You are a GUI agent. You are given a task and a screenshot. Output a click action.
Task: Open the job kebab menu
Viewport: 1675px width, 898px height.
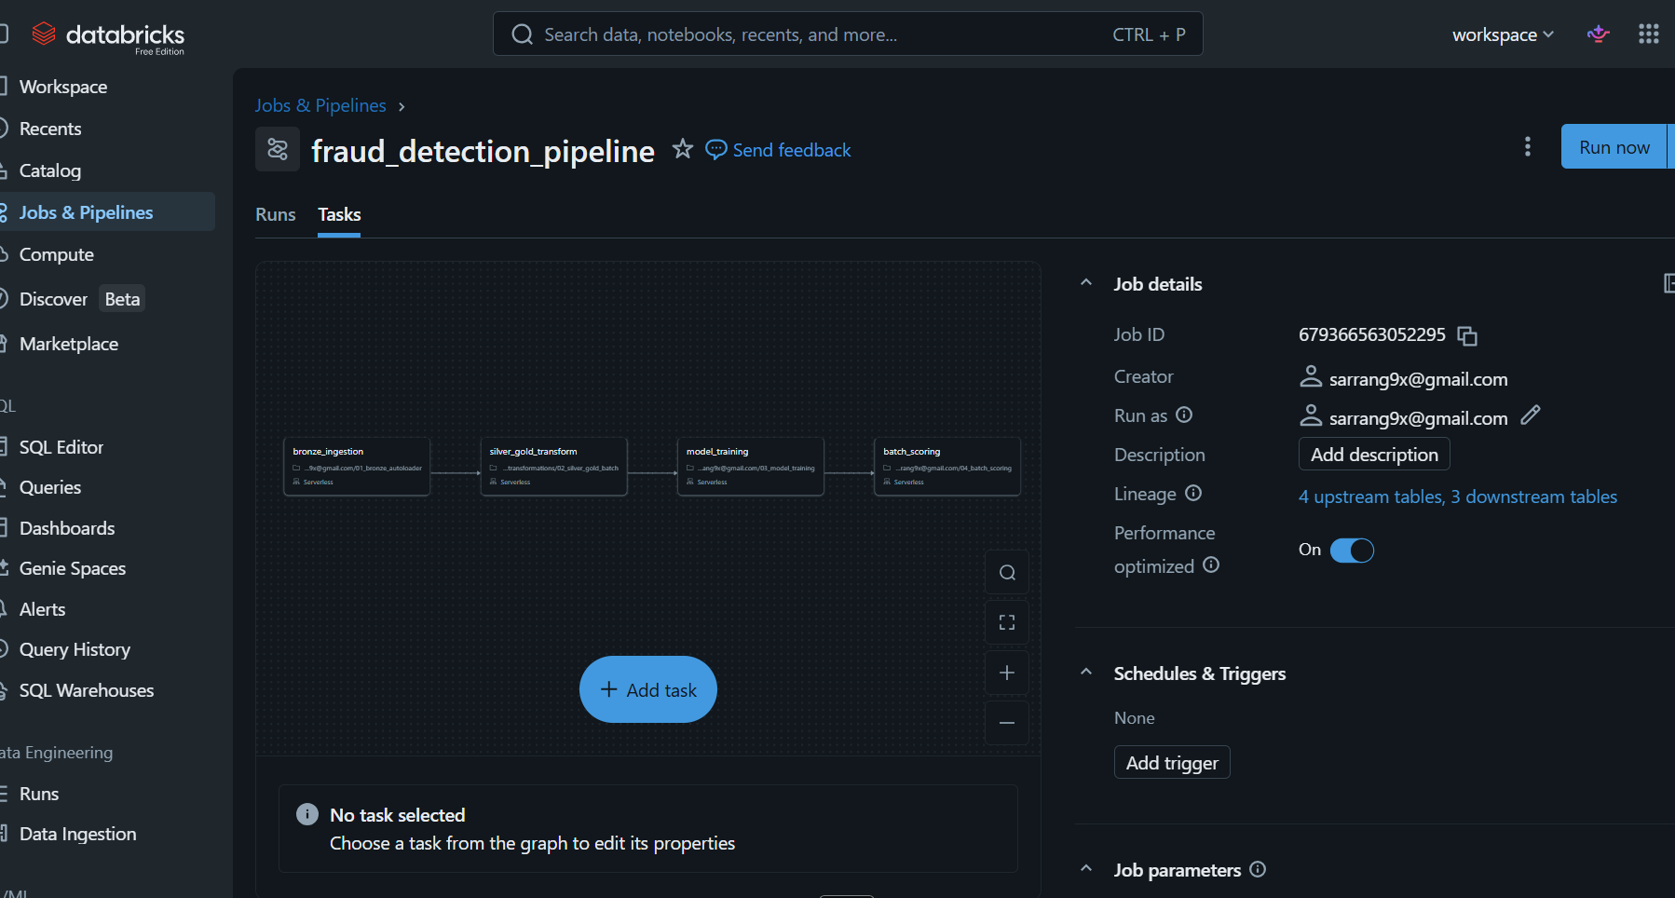point(1527,146)
